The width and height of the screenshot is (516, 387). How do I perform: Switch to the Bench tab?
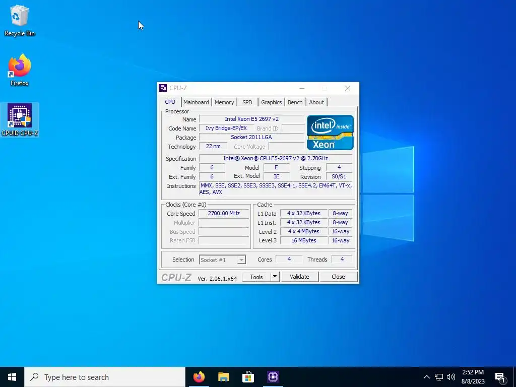[295, 102]
